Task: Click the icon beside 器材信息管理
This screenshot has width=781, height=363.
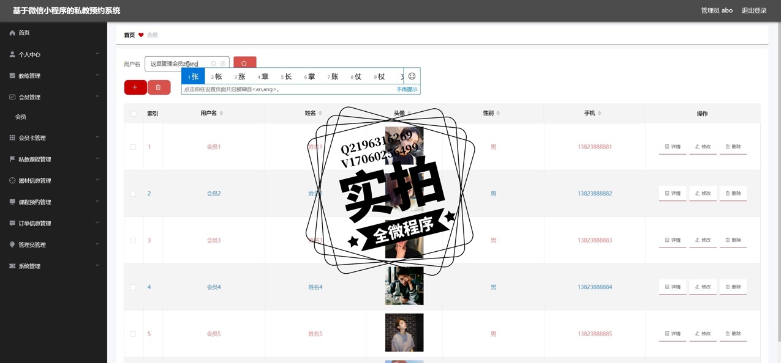Action: tap(12, 180)
